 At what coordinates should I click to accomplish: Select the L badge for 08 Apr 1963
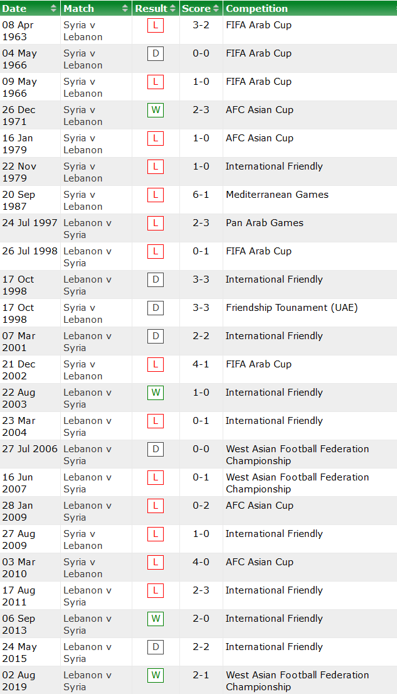[x=155, y=25]
